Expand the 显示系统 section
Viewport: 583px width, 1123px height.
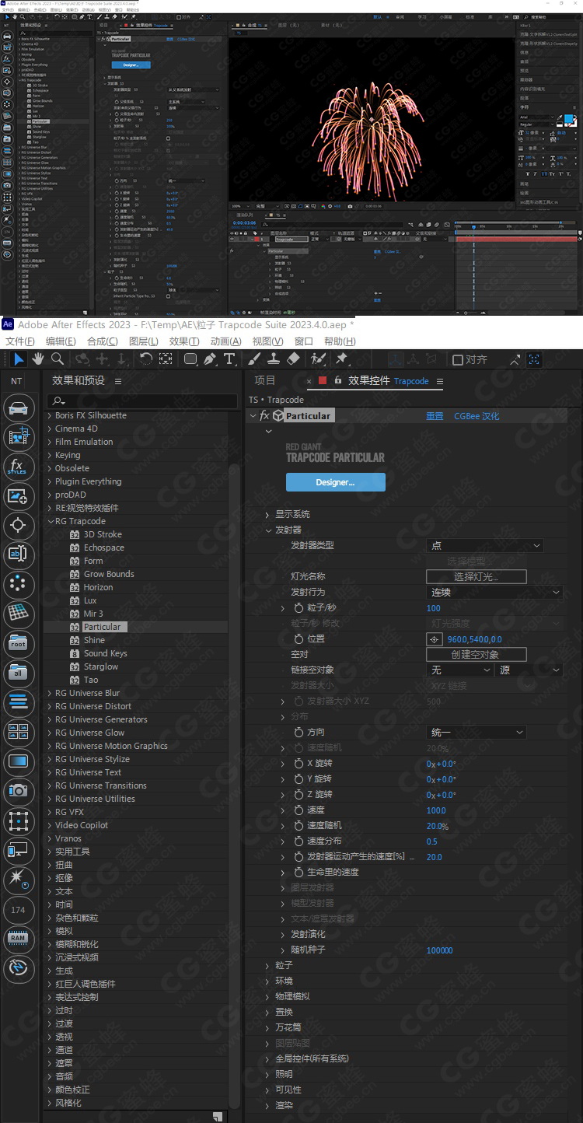coord(267,515)
